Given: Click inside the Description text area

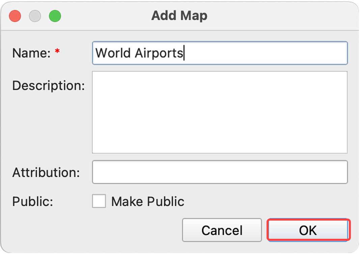Looking at the screenshot, I should click(x=219, y=112).
